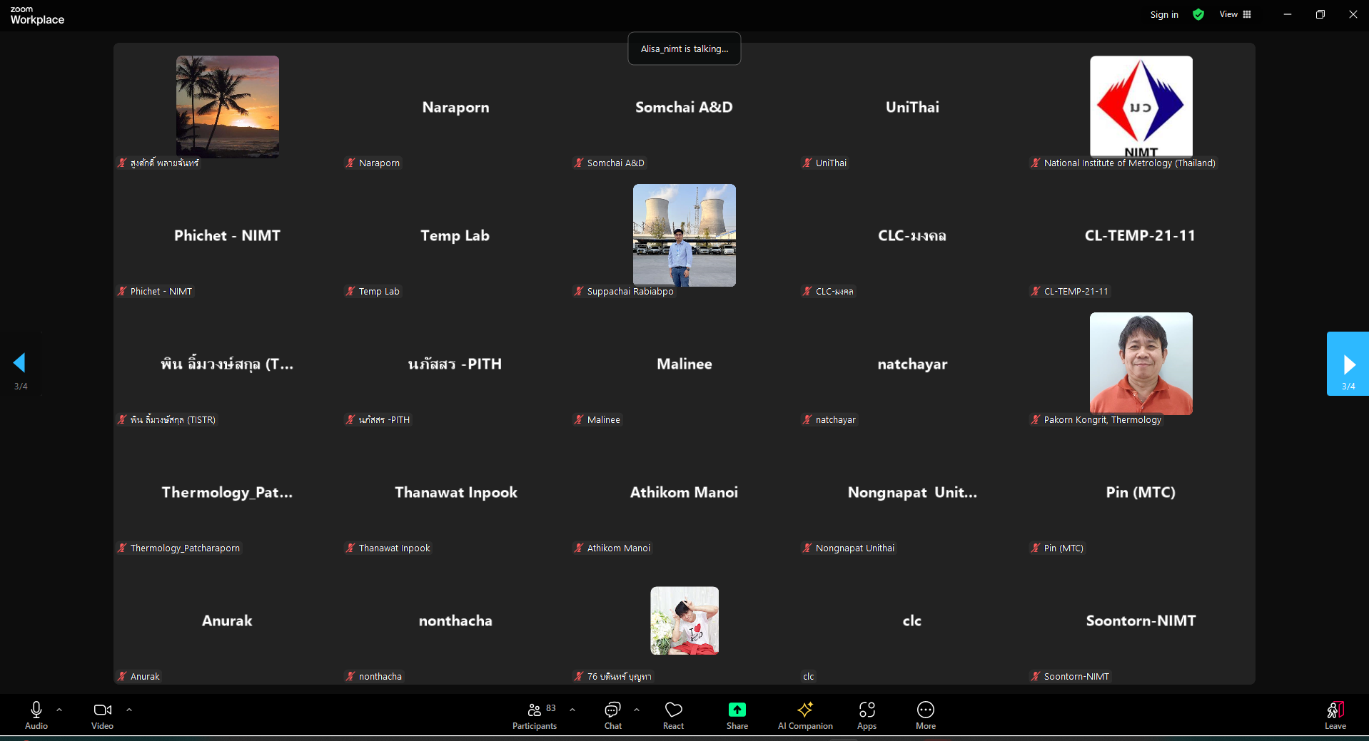Image resolution: width=1369 pixels, height=741 pixels.
Task: Open the Participants panel
Action: pos(534,715)
